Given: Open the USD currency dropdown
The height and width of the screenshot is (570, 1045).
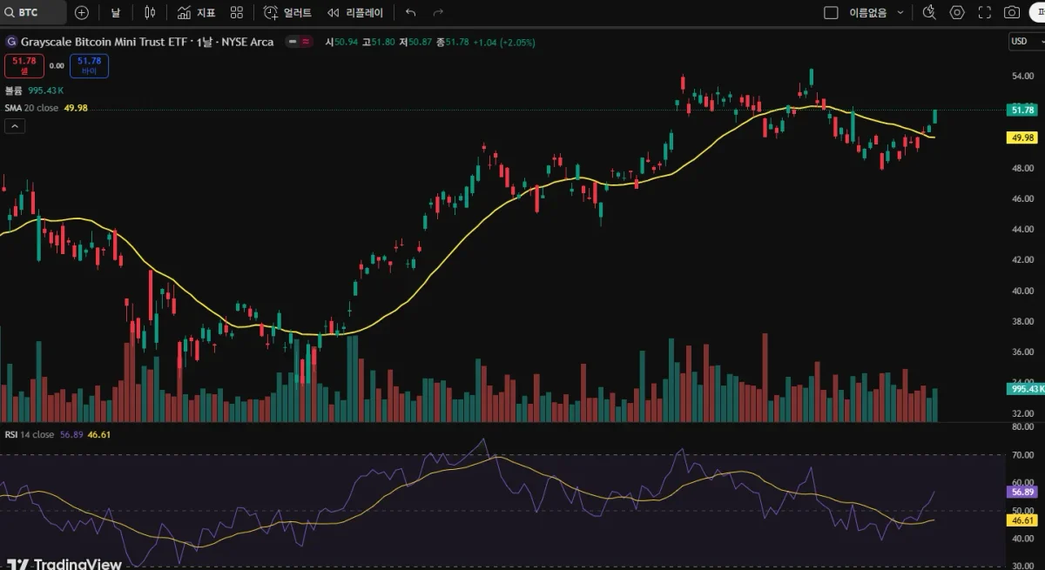Looking at the screenshot, I should tap(1022, 41).
